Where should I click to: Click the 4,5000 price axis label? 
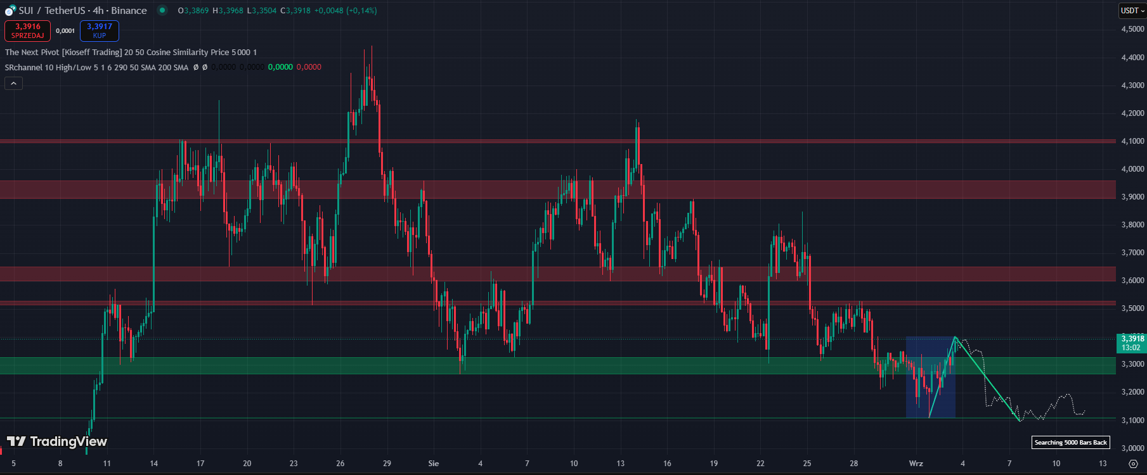(1132, 29)
